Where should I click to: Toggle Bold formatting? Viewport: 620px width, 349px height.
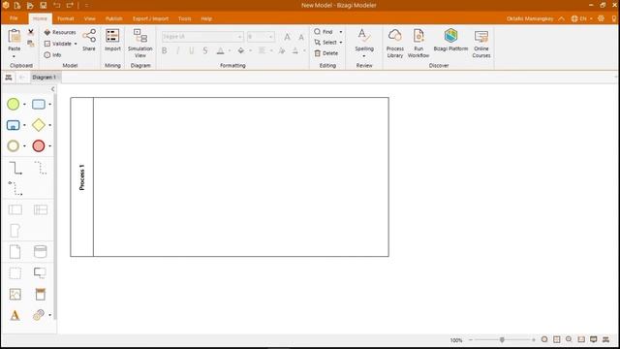coord(165,50)
